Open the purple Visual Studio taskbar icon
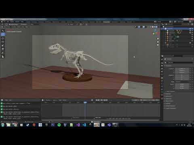Screen dimensions: 194x145 (78, 125)
